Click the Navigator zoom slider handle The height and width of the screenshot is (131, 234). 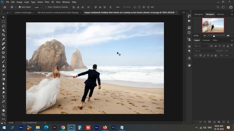(214, 36)
